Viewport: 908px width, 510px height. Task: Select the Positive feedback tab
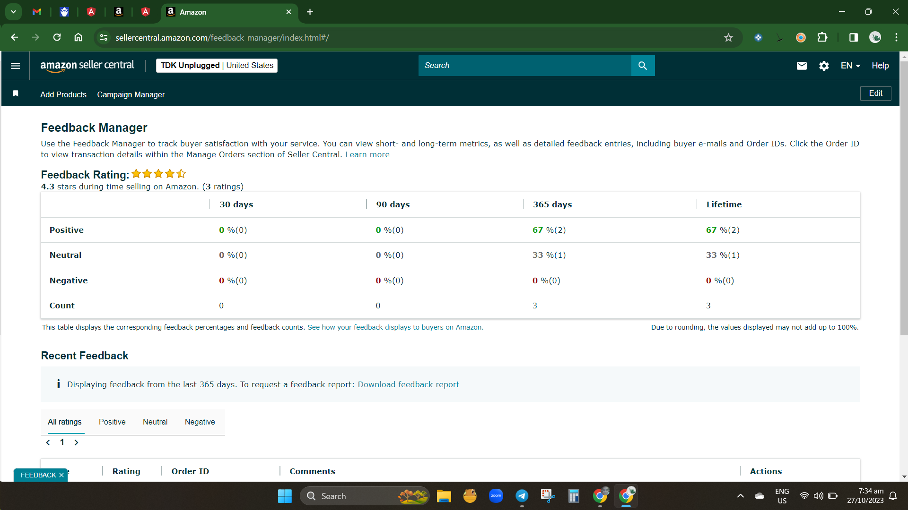(x=112, y=422)
